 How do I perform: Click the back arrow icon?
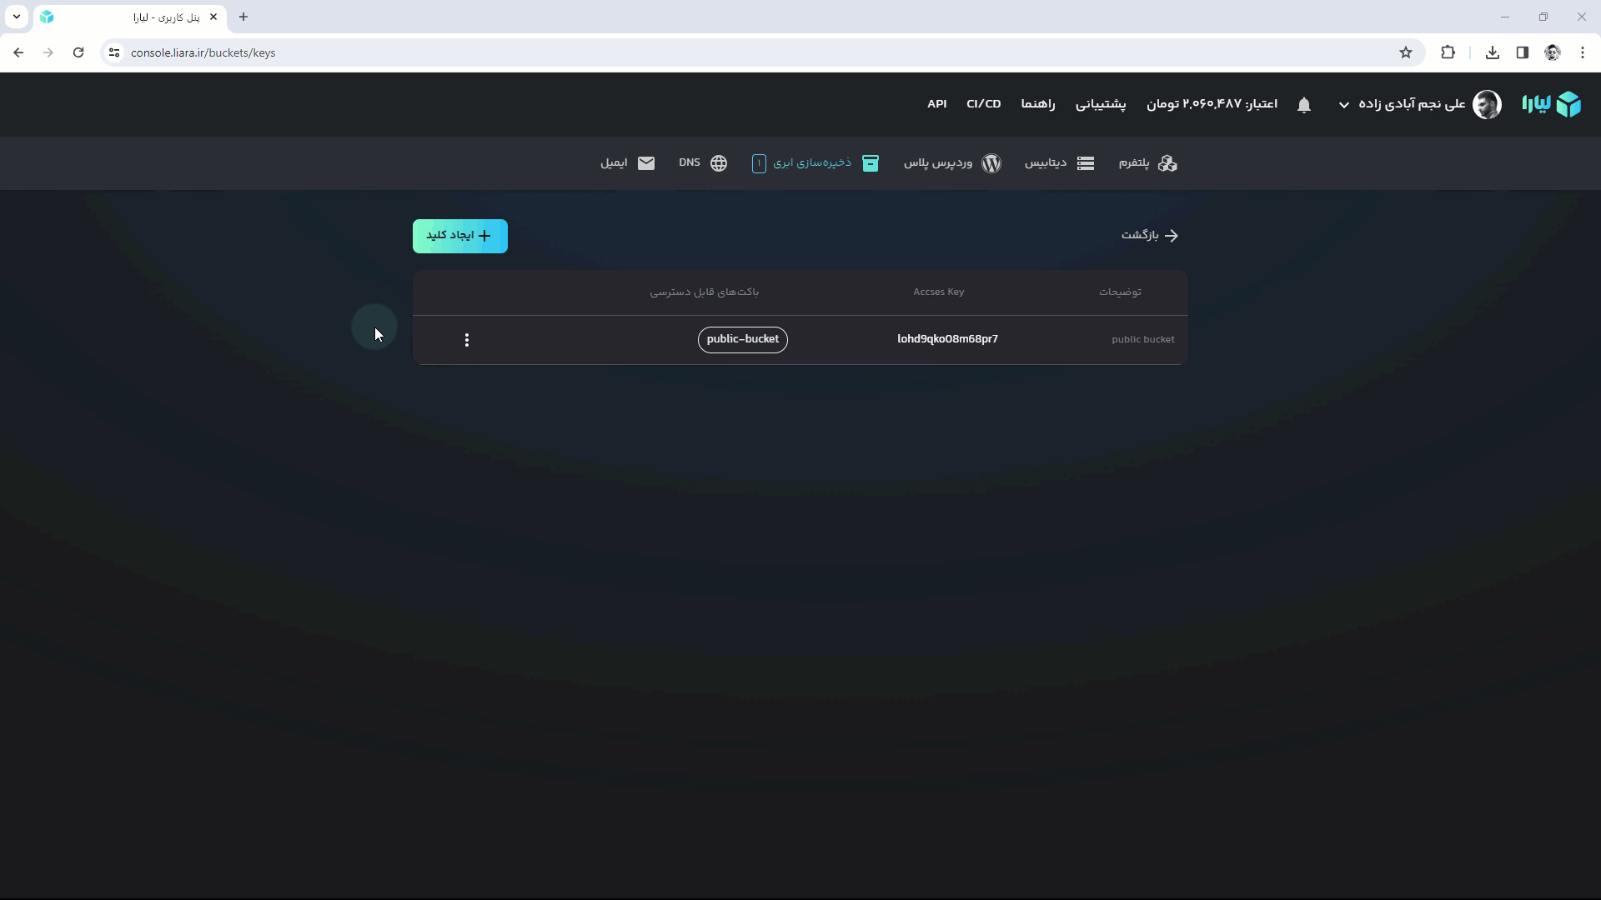(x=1172, y=236)
